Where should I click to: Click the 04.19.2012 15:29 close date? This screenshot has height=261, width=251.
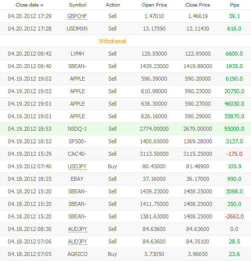pos(30,154)
